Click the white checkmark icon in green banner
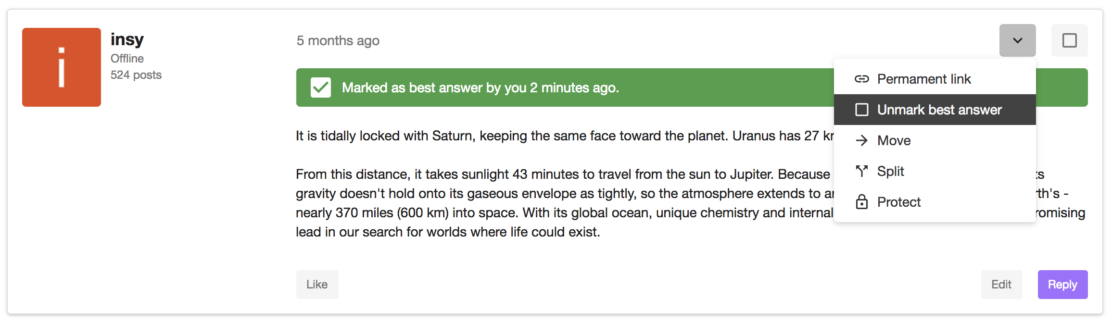 coord(321,87)
